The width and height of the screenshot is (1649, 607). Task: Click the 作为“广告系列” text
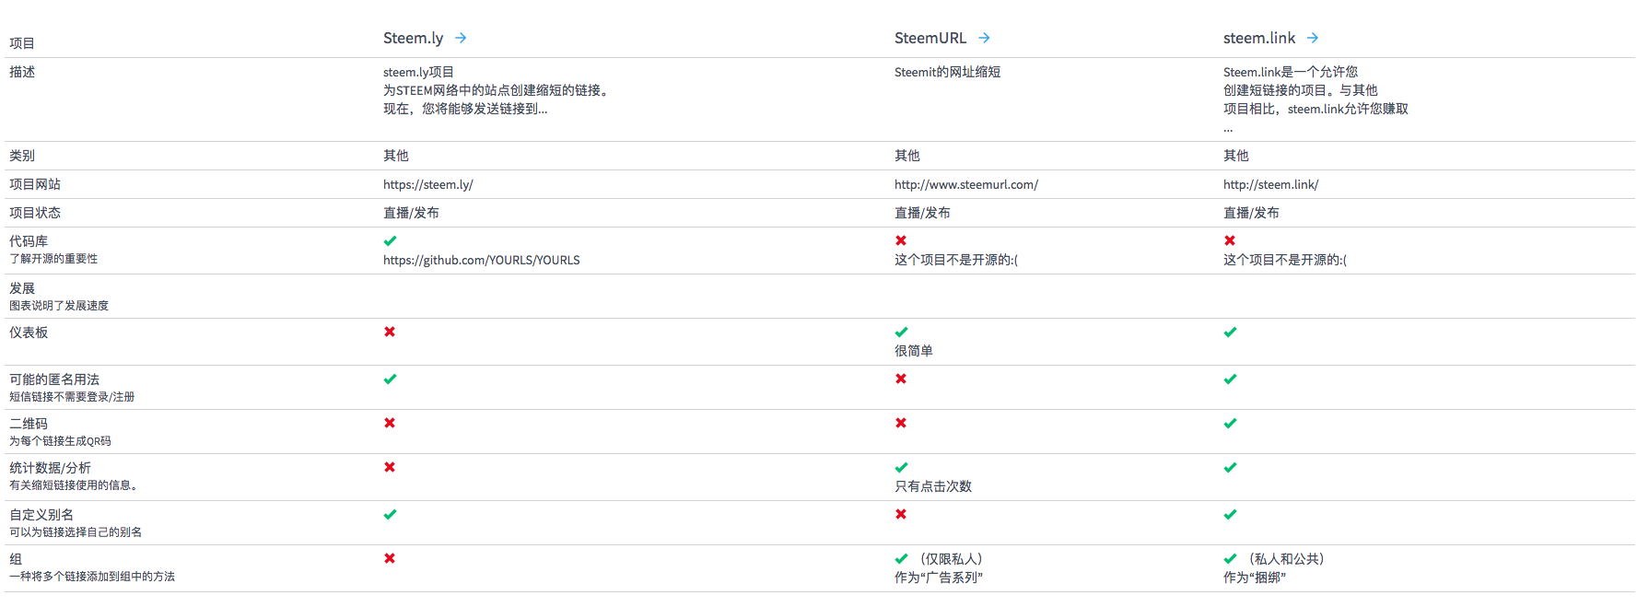click(x=939, y=578)
